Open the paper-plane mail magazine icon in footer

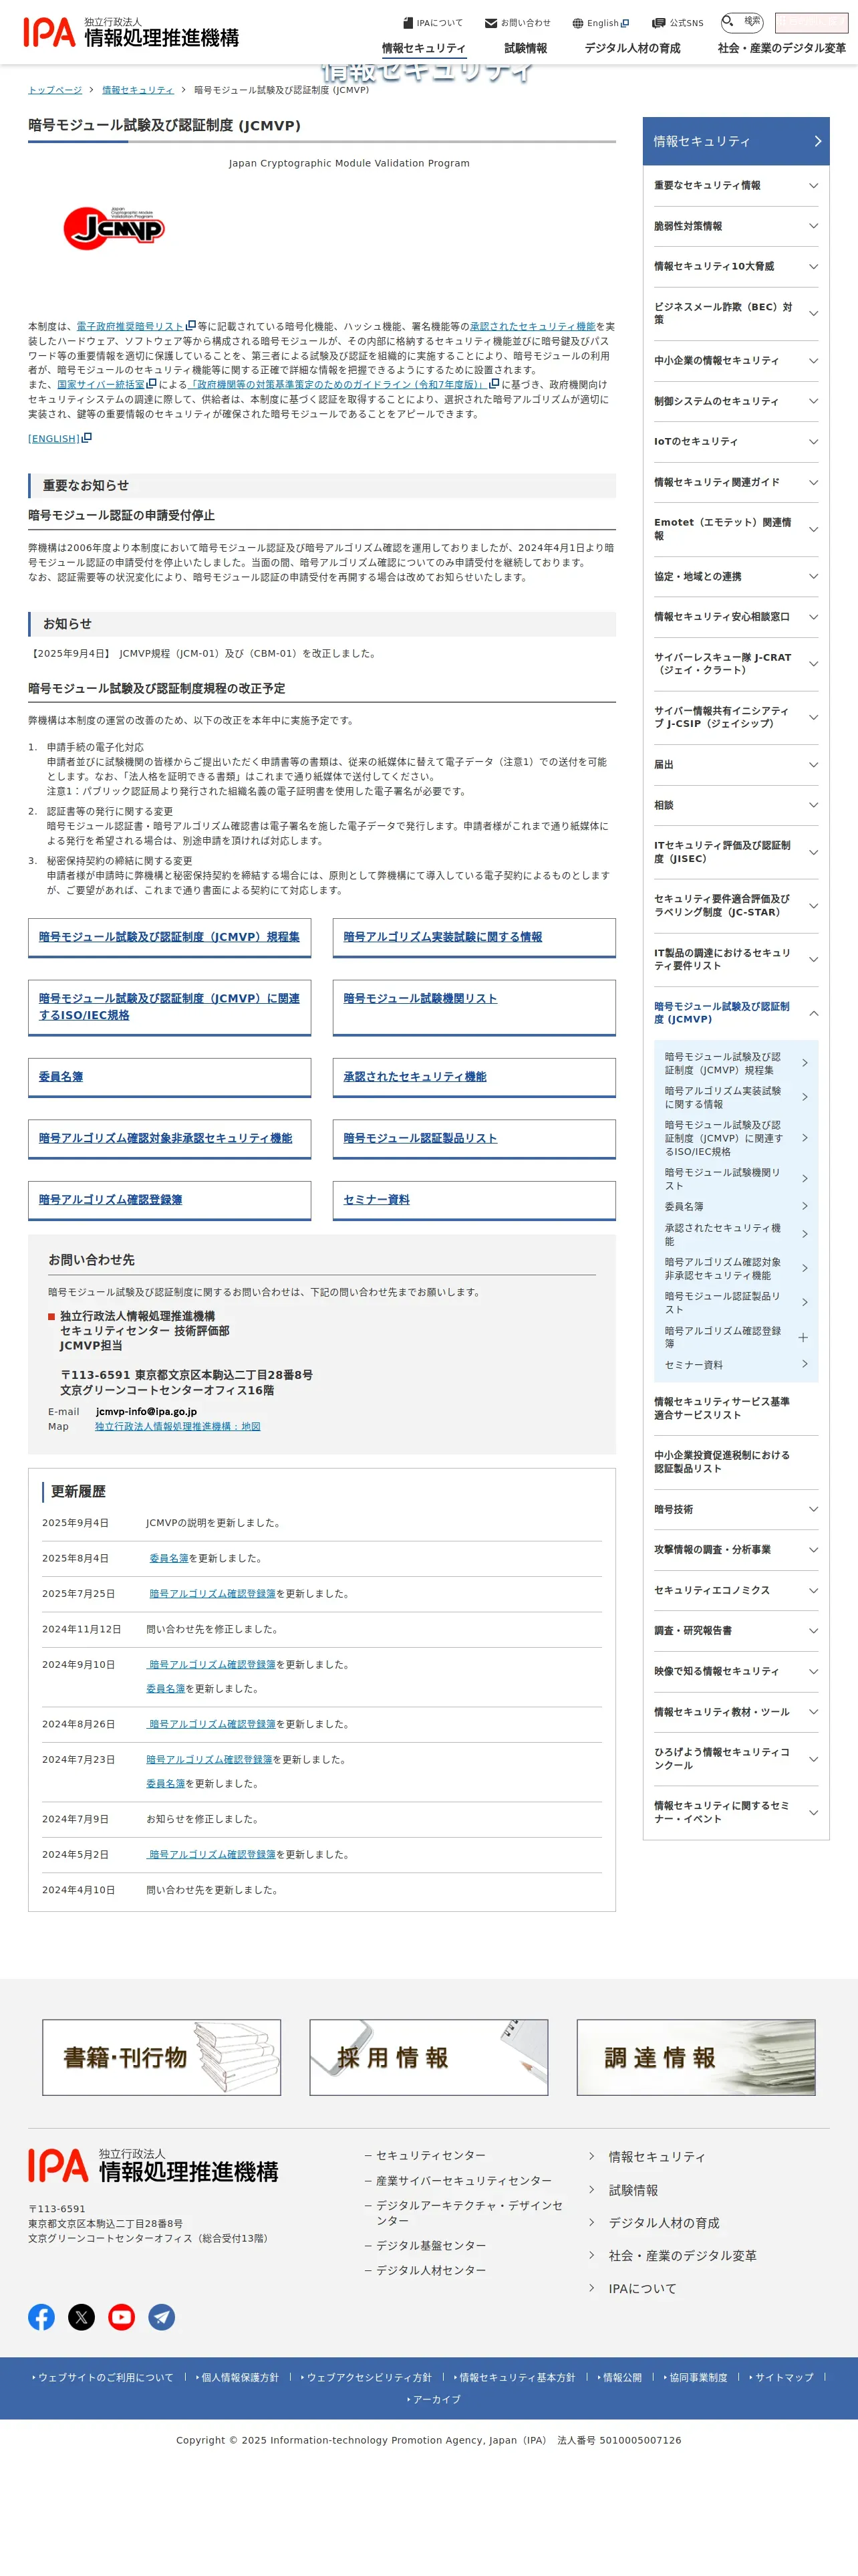pyautogui.click(x=162, y=2317)
